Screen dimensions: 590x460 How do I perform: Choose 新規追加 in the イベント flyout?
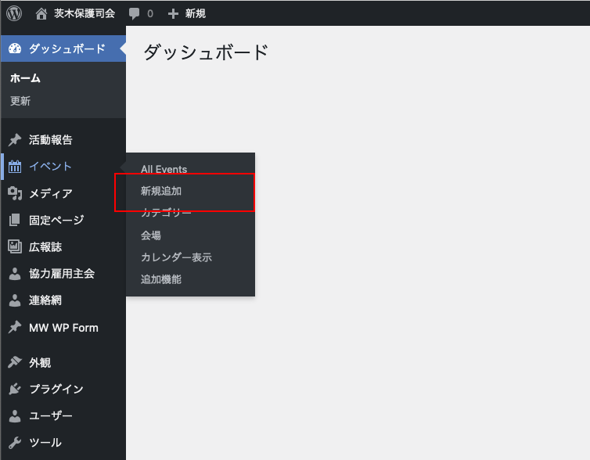tap(161, 191)
